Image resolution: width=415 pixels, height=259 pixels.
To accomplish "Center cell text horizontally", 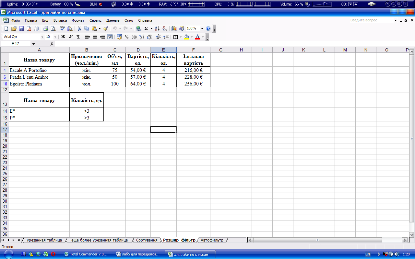I will click(x=95, y=37).
